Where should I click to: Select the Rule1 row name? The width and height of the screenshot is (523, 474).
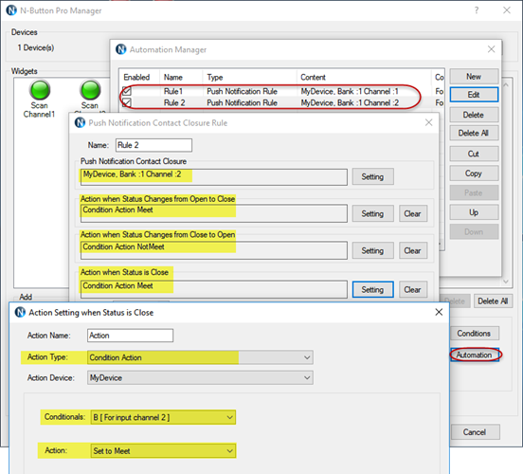173,91
